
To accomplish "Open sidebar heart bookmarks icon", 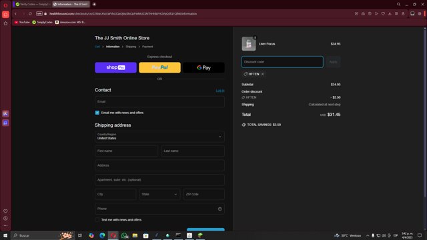I will point(5,211).
